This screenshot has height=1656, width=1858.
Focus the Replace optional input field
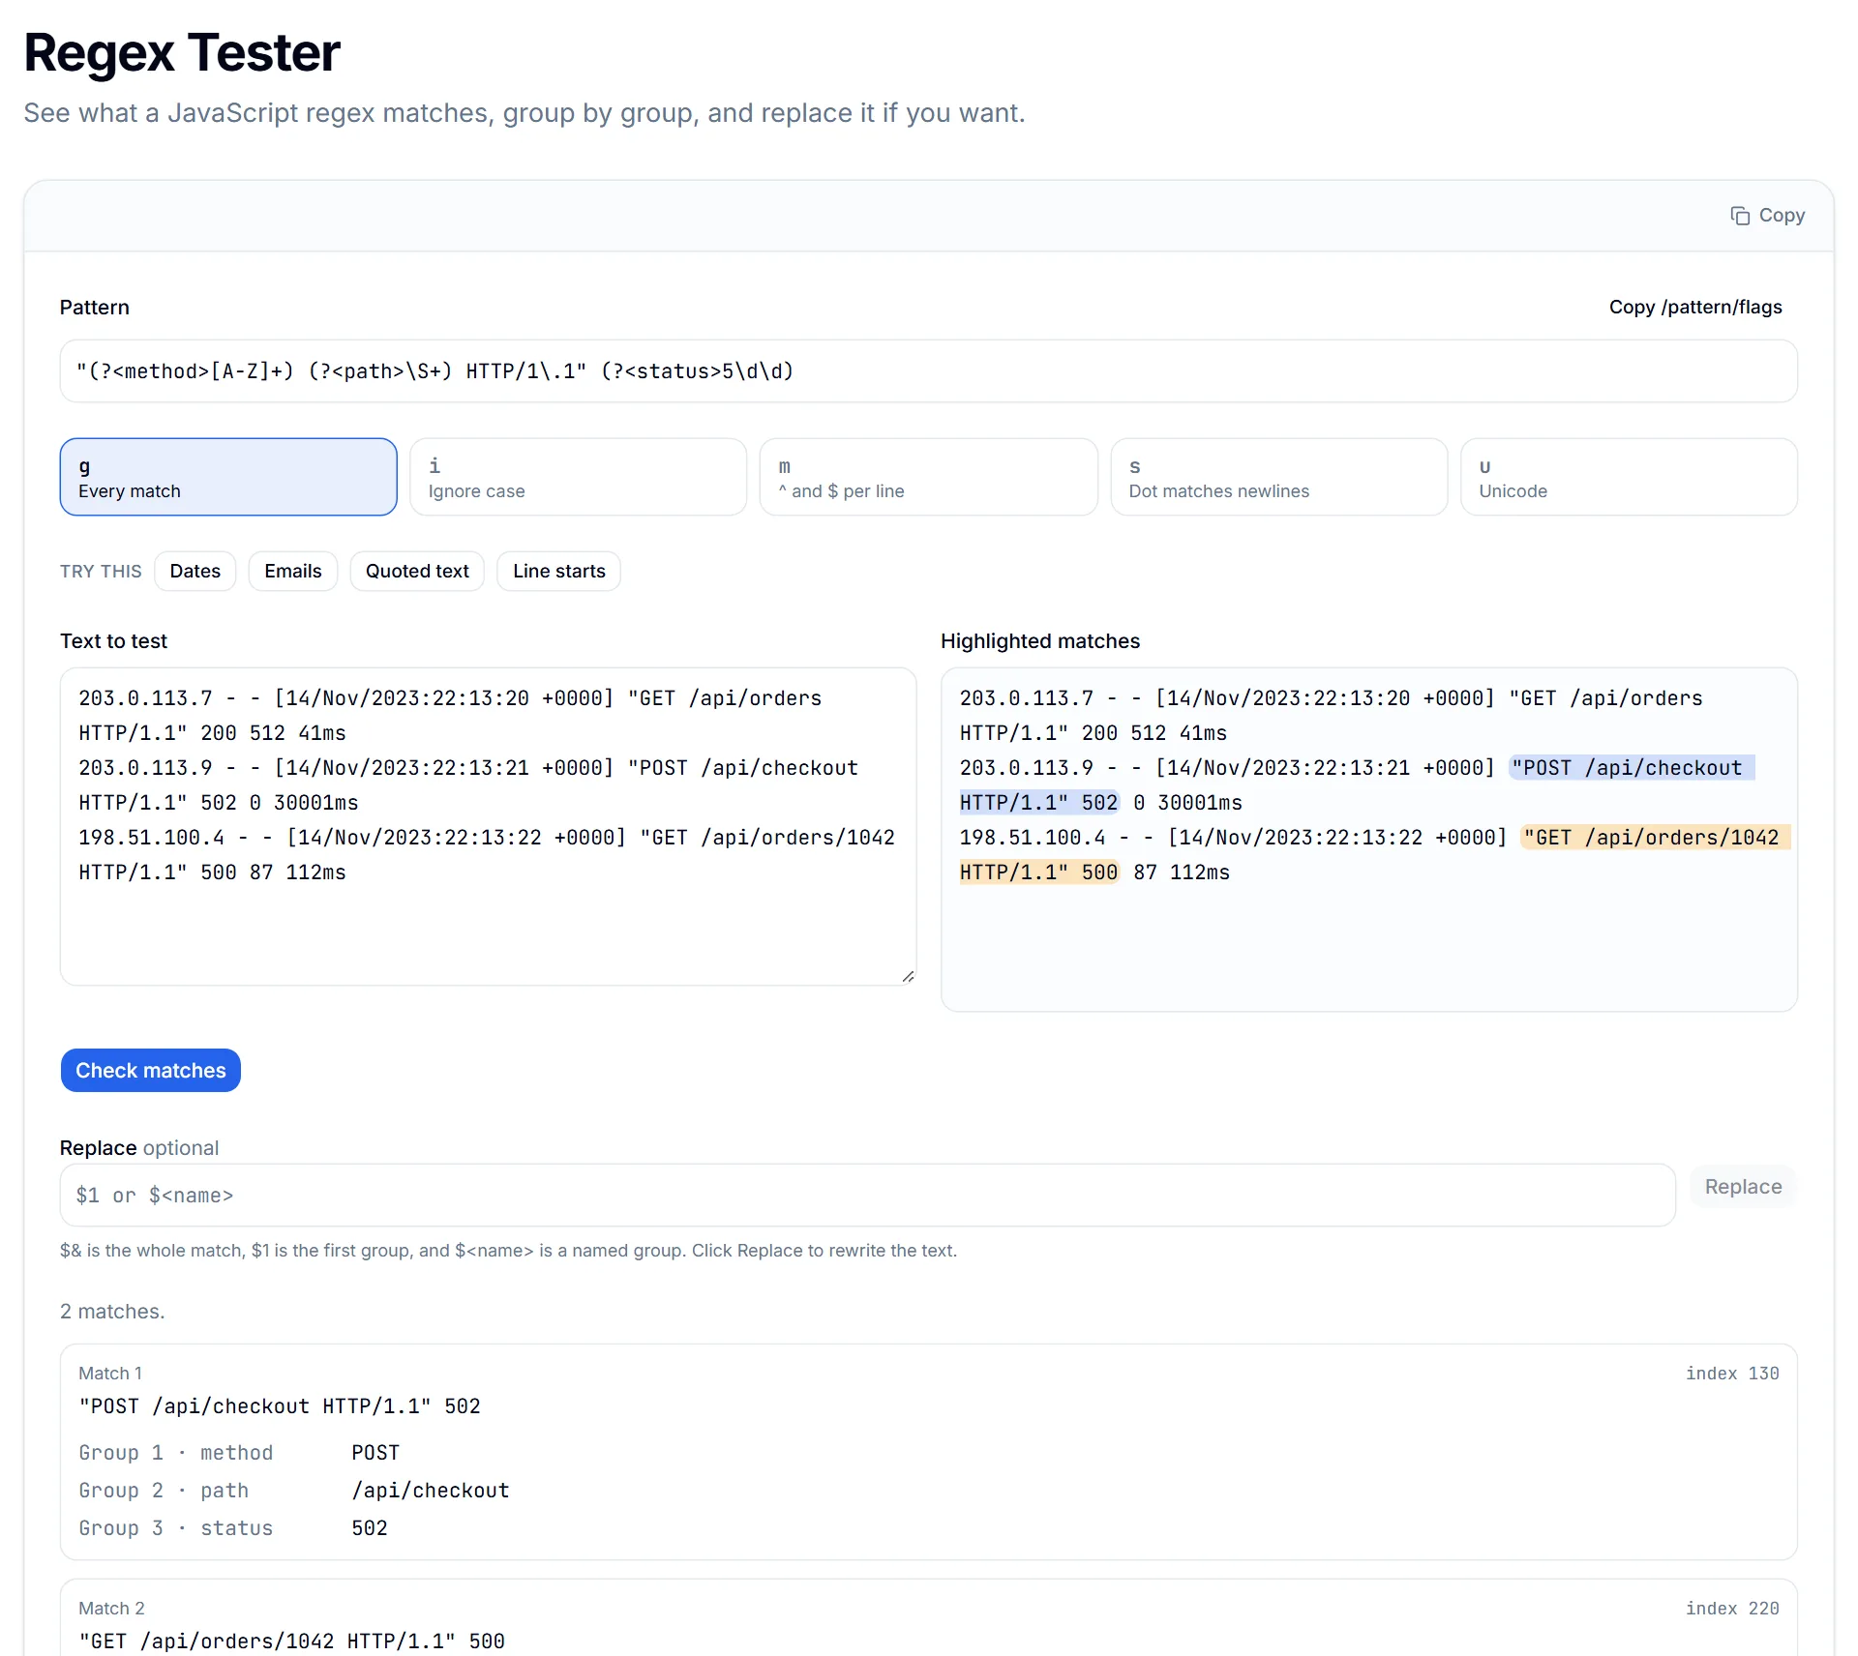(868, 1196)
